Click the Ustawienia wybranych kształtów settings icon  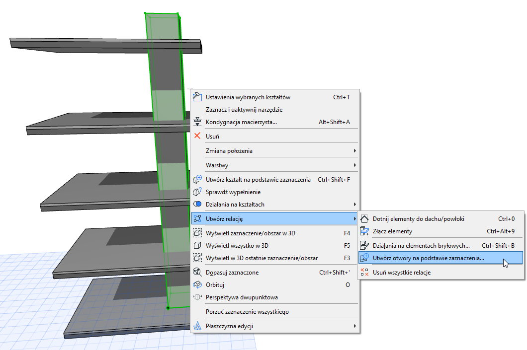coord(197,97)
